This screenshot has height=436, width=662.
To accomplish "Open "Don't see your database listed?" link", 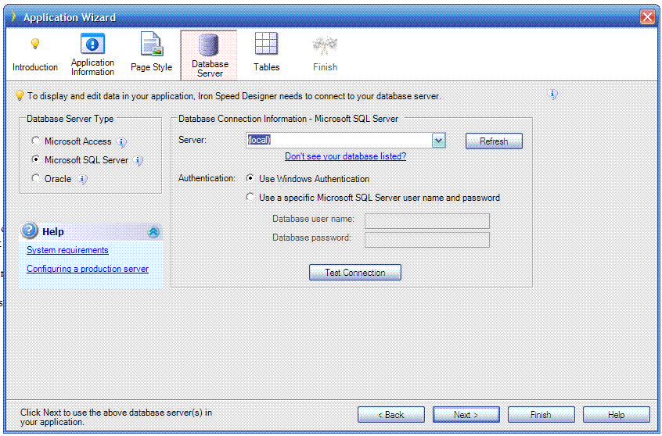I will [x=345, y=156].
